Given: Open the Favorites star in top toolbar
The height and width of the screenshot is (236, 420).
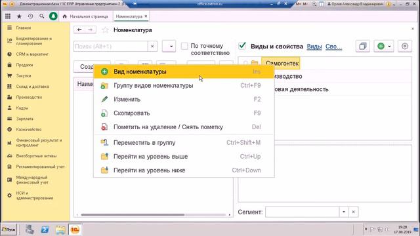Looking at the screenshot, I should click(x=19, y=16).
